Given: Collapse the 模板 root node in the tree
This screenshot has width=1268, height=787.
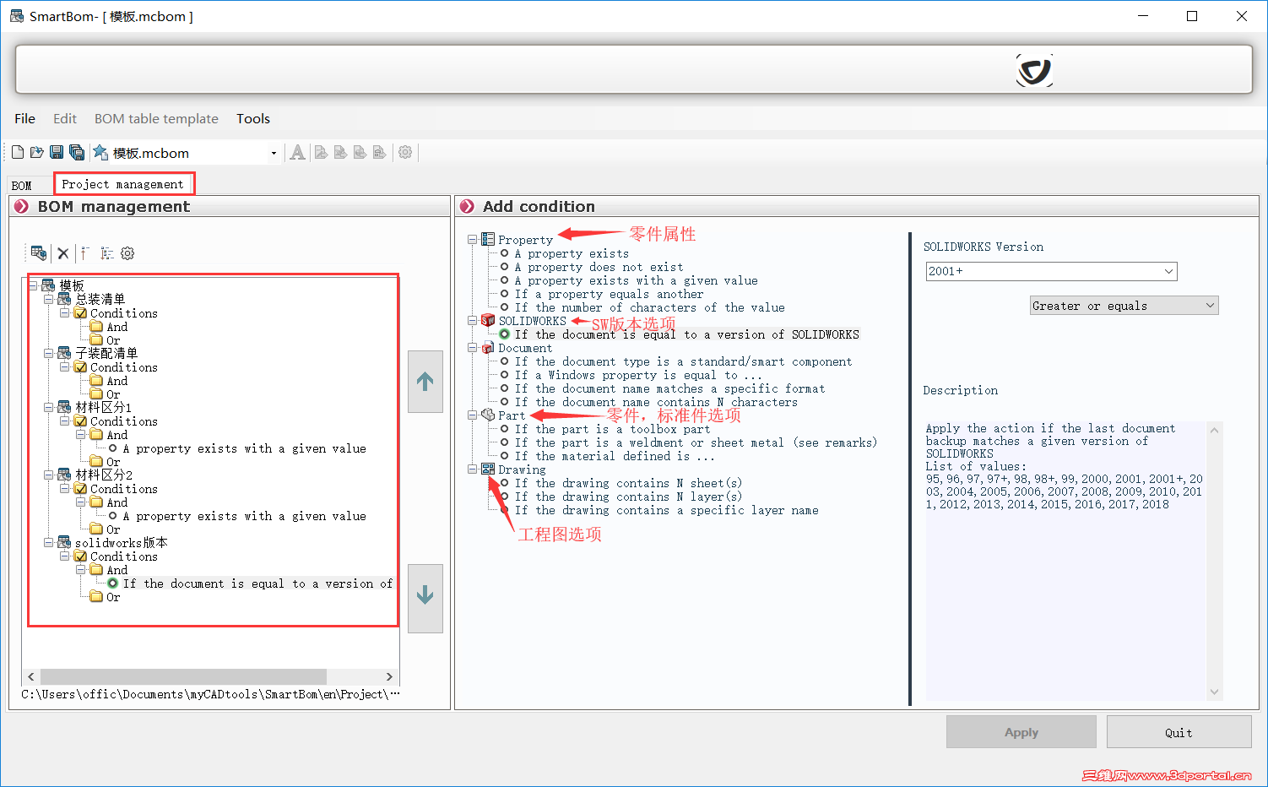Looking at the screenshot, I should click(x=33, y=285).
